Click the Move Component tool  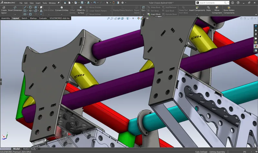point(217,10)
